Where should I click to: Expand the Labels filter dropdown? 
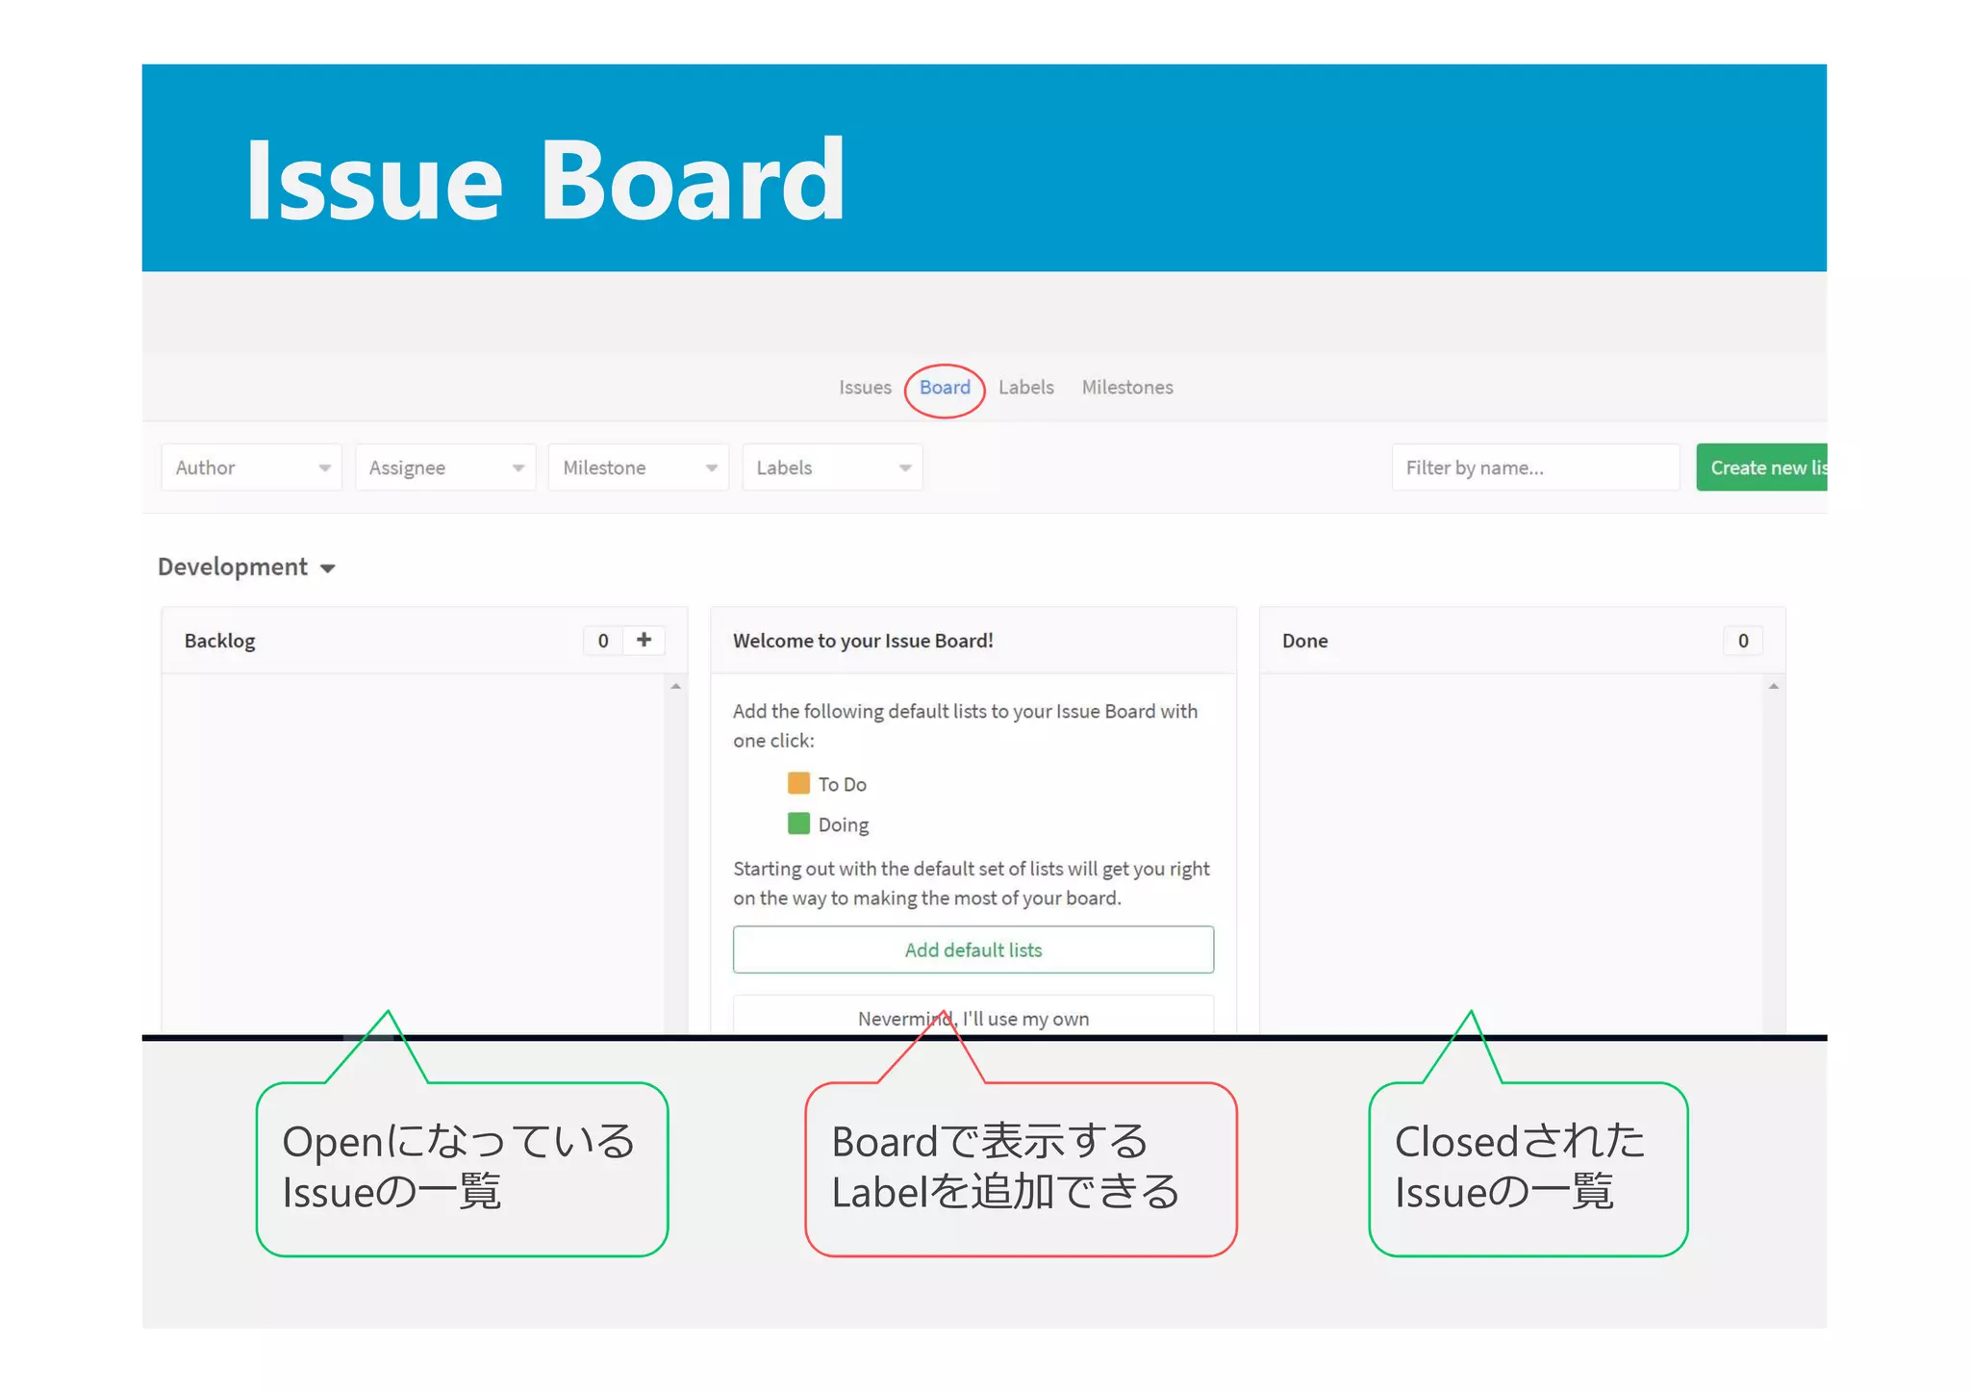pos(832,468)
